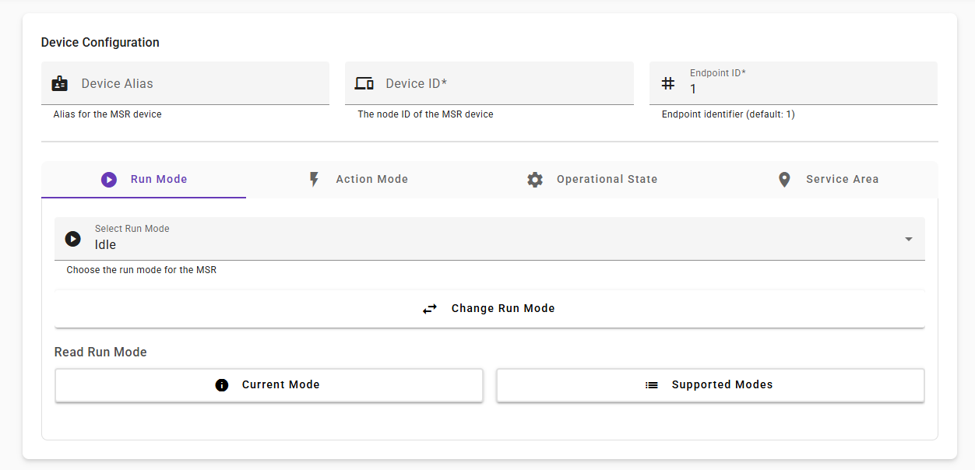Click the purple play icon on Run Mode tab
Viewport: 975px width, 470px height.
(x=109, y=180)
